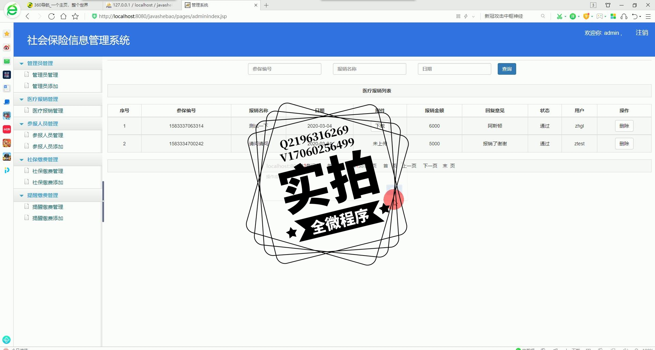Click amount cell 6000
The image size is (655, 350).
[x=434, y=126]
